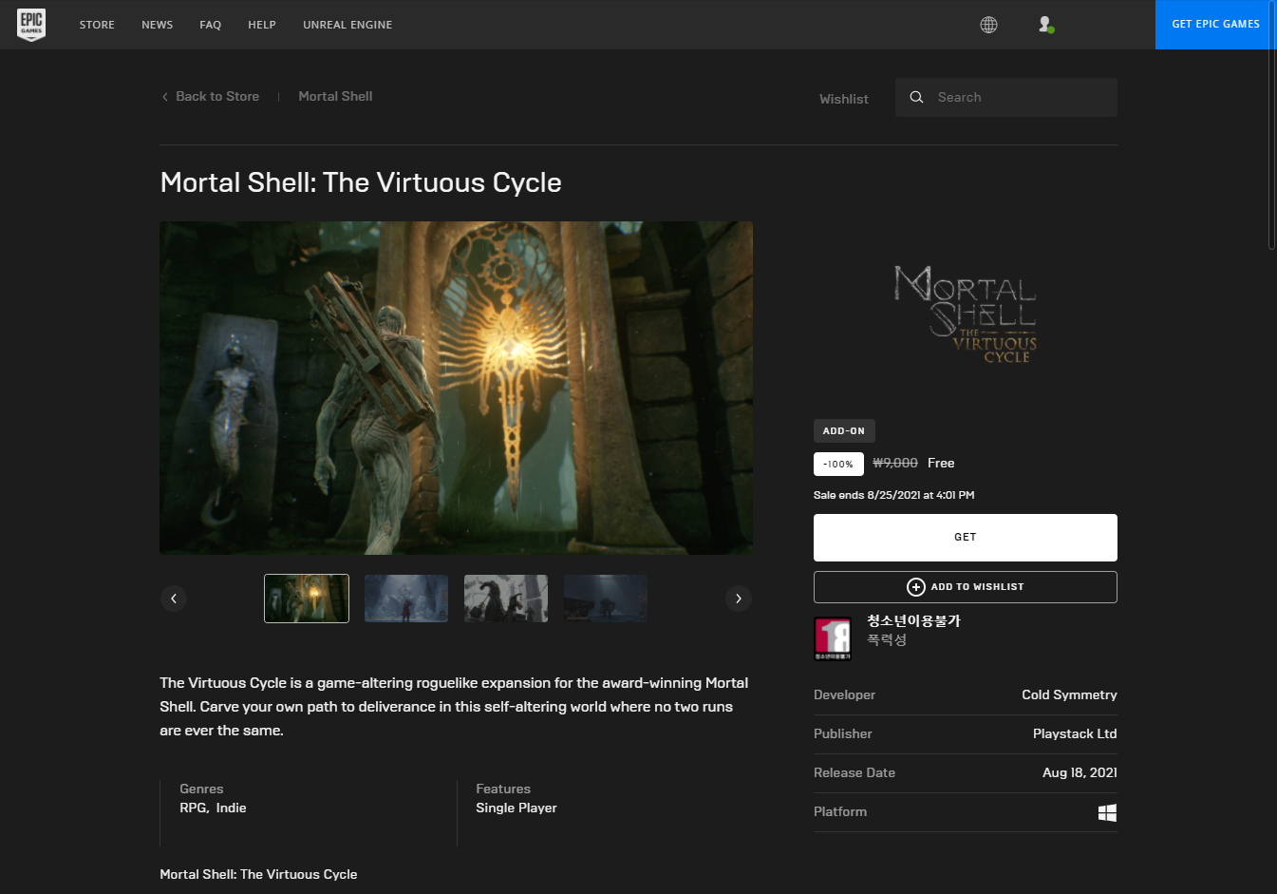The width and height of the screenshot is (1277, 894).
Task: Select the fourth screenshot thumbnail
Action: coord(606,599)
